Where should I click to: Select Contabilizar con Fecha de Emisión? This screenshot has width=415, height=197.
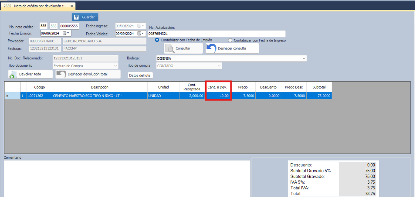pyautogui.click(x=157, y=40)
